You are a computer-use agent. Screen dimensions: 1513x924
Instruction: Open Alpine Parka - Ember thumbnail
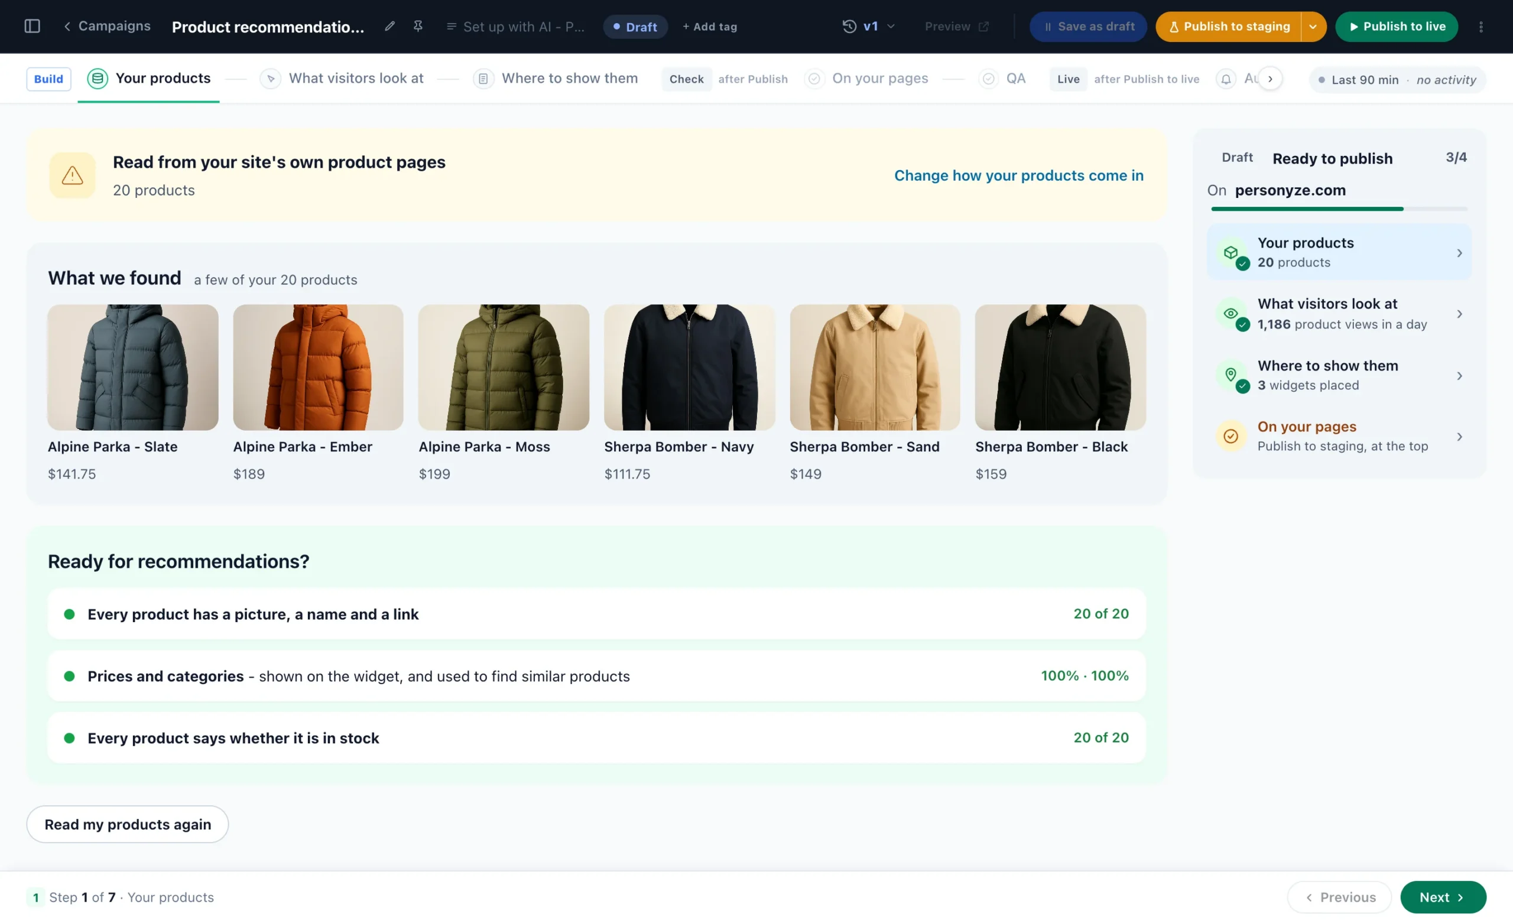[318, 367]
